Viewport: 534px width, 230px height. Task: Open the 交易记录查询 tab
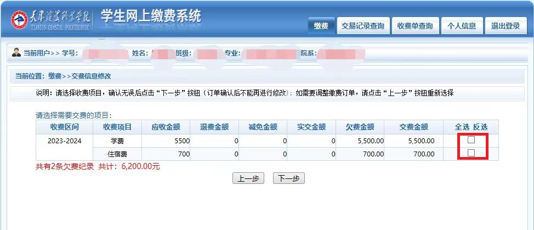362,26
